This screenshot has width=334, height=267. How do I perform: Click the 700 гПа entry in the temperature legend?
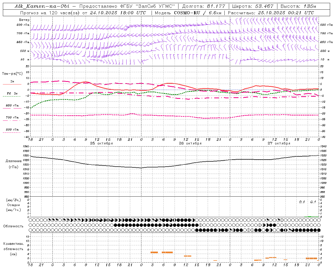[12, 117]
